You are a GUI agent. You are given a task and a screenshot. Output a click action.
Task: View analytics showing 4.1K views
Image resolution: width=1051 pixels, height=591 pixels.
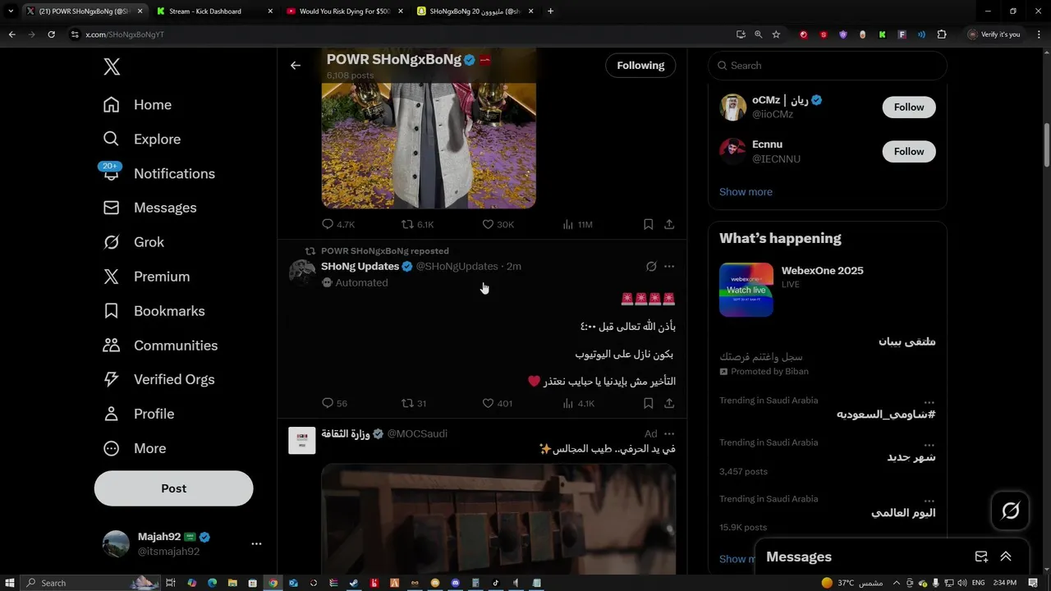(578, 403)
